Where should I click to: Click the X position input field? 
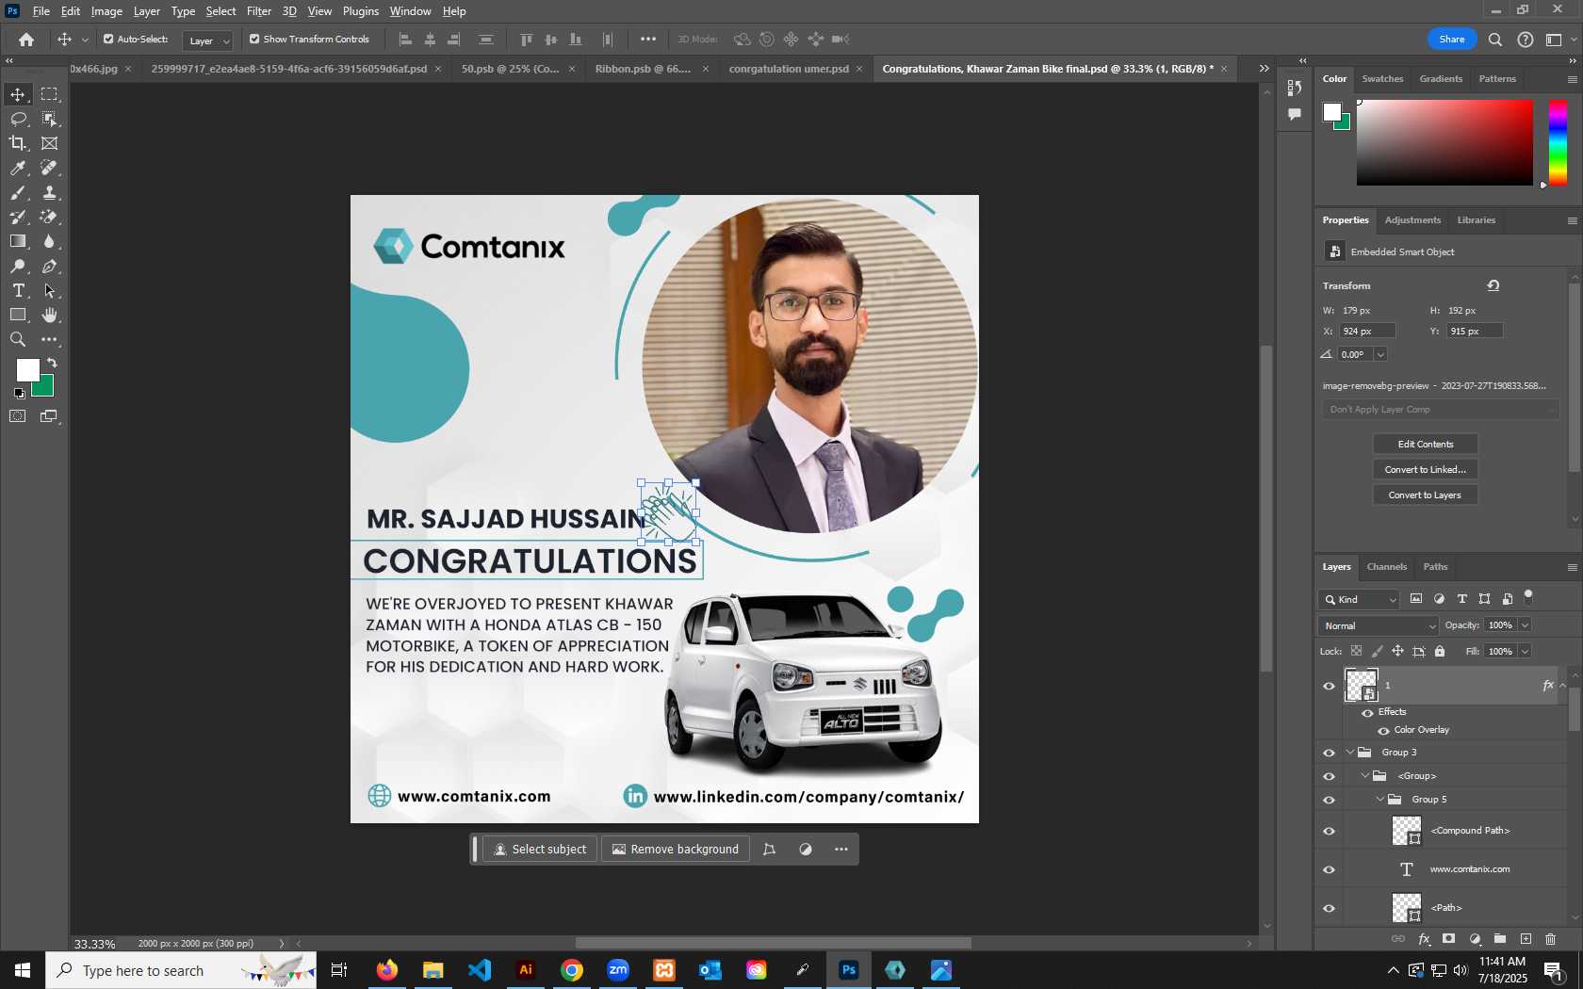[x=1368, y=332]
